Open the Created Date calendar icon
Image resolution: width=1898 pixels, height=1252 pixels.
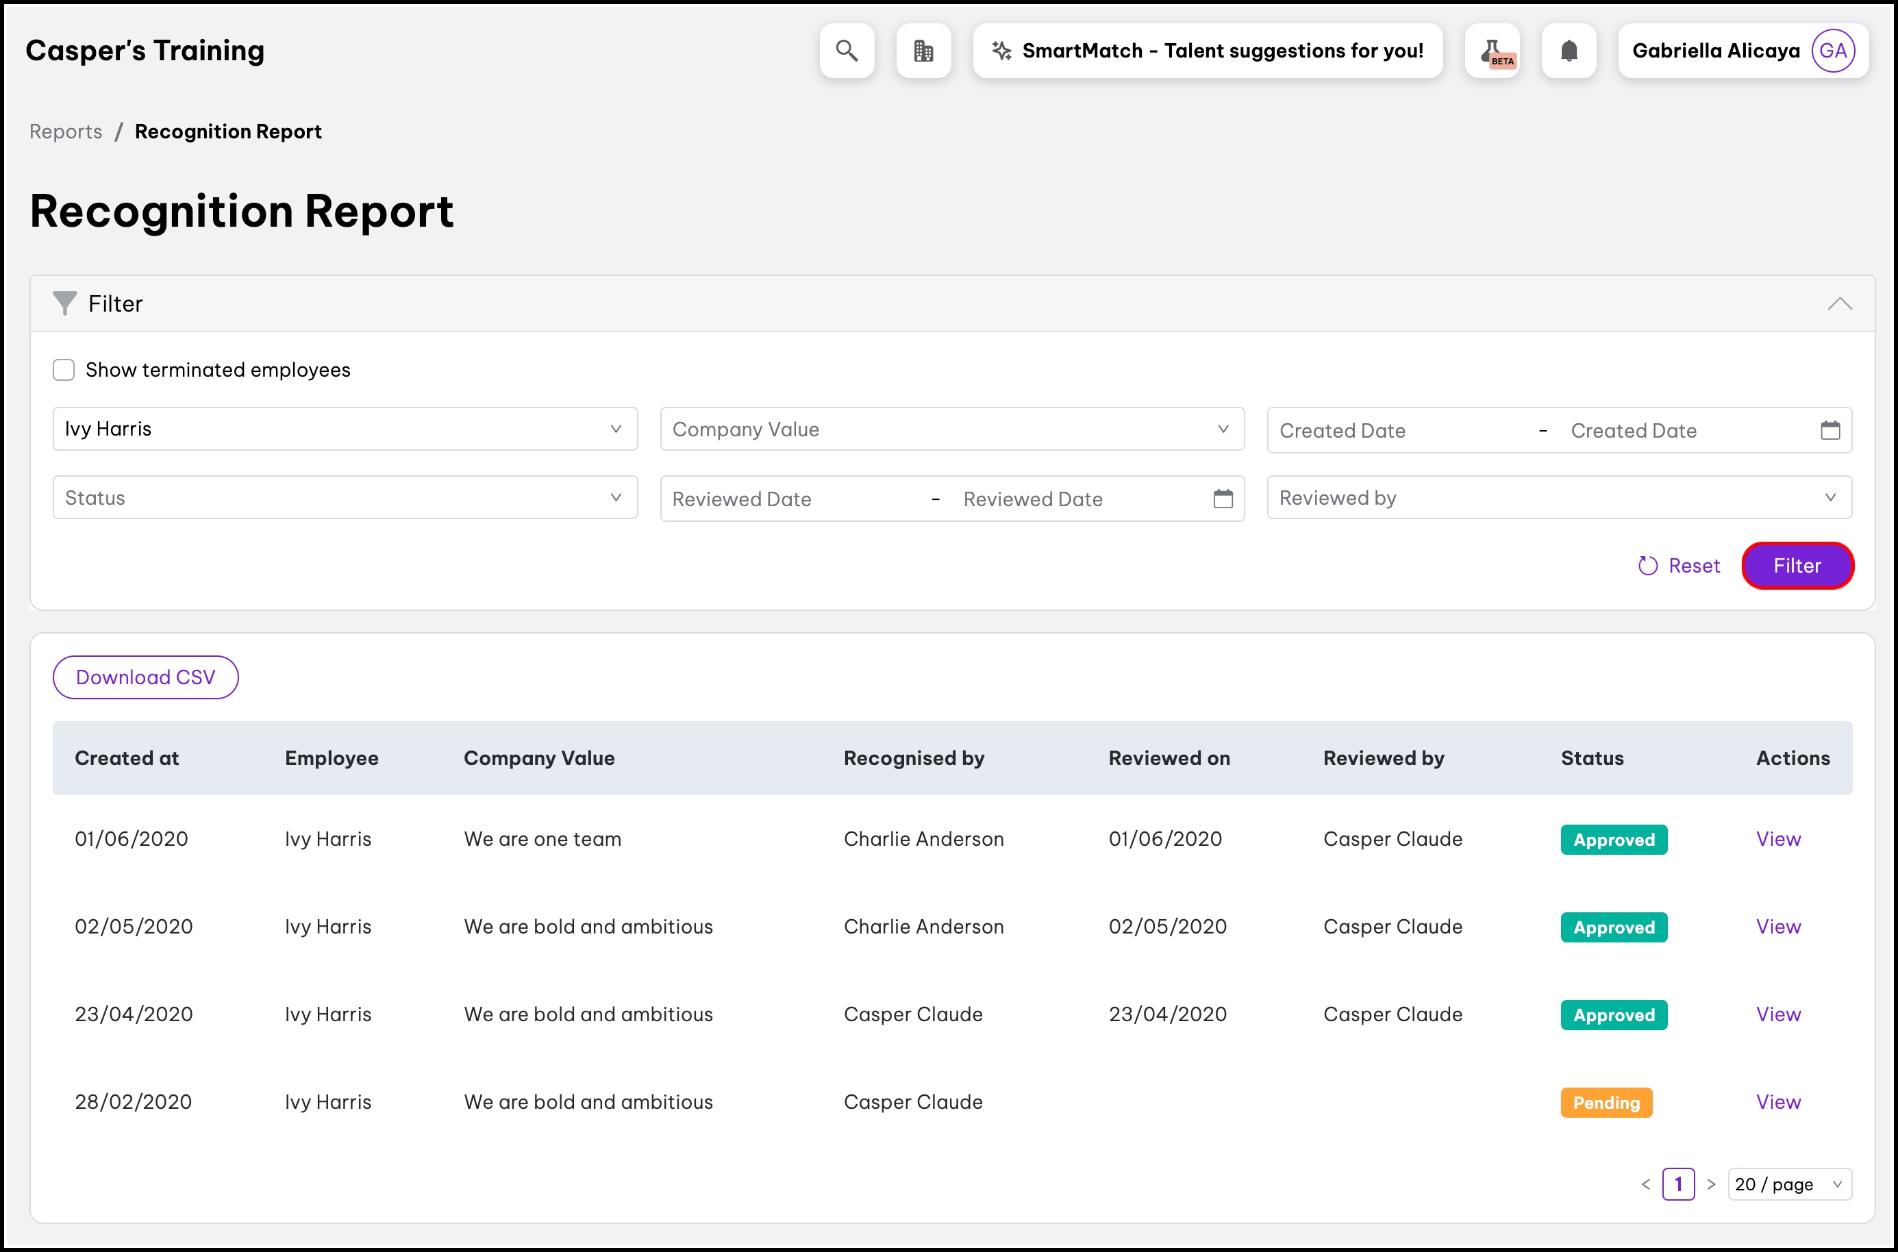[1830, 430]
